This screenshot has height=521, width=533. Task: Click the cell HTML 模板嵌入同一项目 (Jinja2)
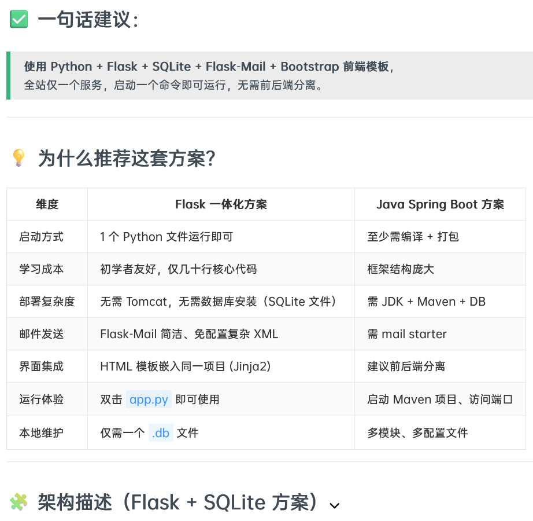coord(185,366)
